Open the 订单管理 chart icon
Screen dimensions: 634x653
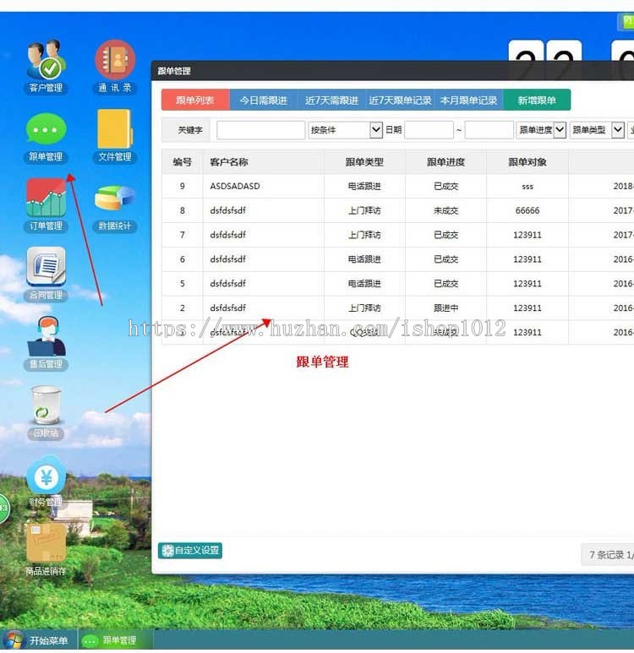[46, 205]
